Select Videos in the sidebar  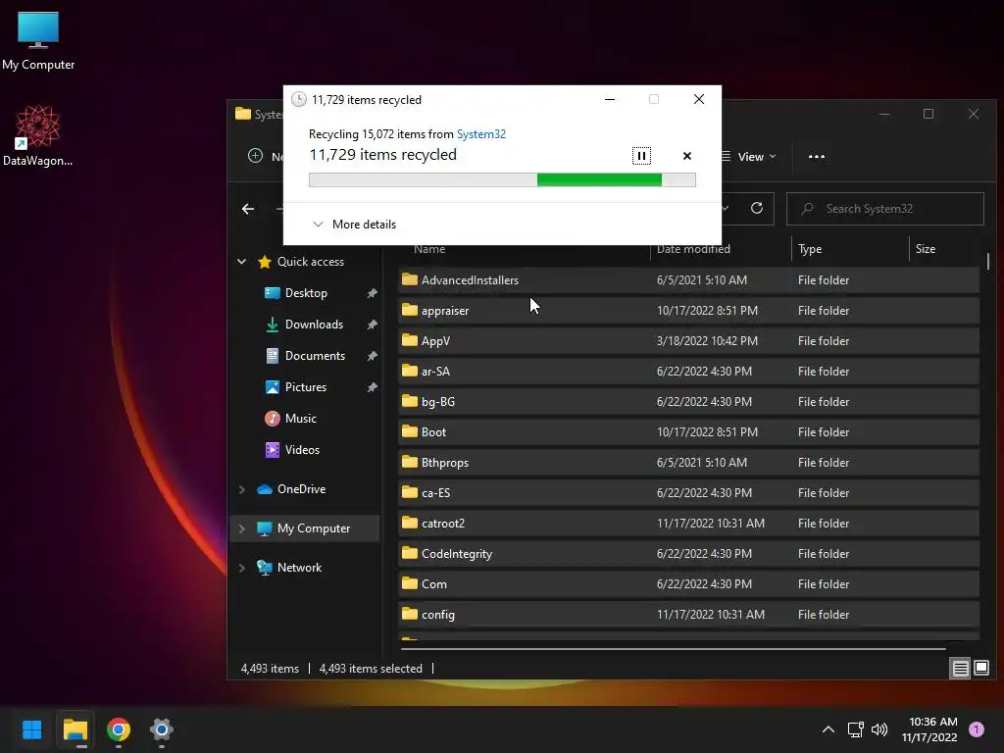[302, 449]
